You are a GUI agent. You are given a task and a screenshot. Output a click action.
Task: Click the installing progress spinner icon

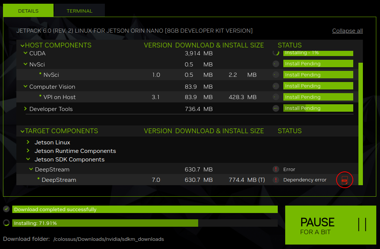[6, 223]
